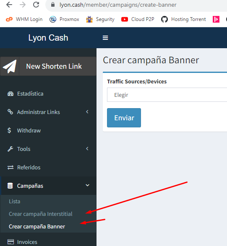Reload the page with refresh icon
The image size is (227, 246).
[36, 5]
